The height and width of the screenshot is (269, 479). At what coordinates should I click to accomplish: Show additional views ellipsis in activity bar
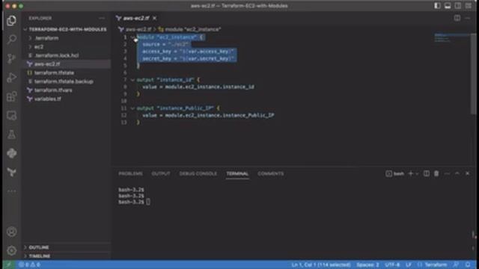(x=12, y=191)
